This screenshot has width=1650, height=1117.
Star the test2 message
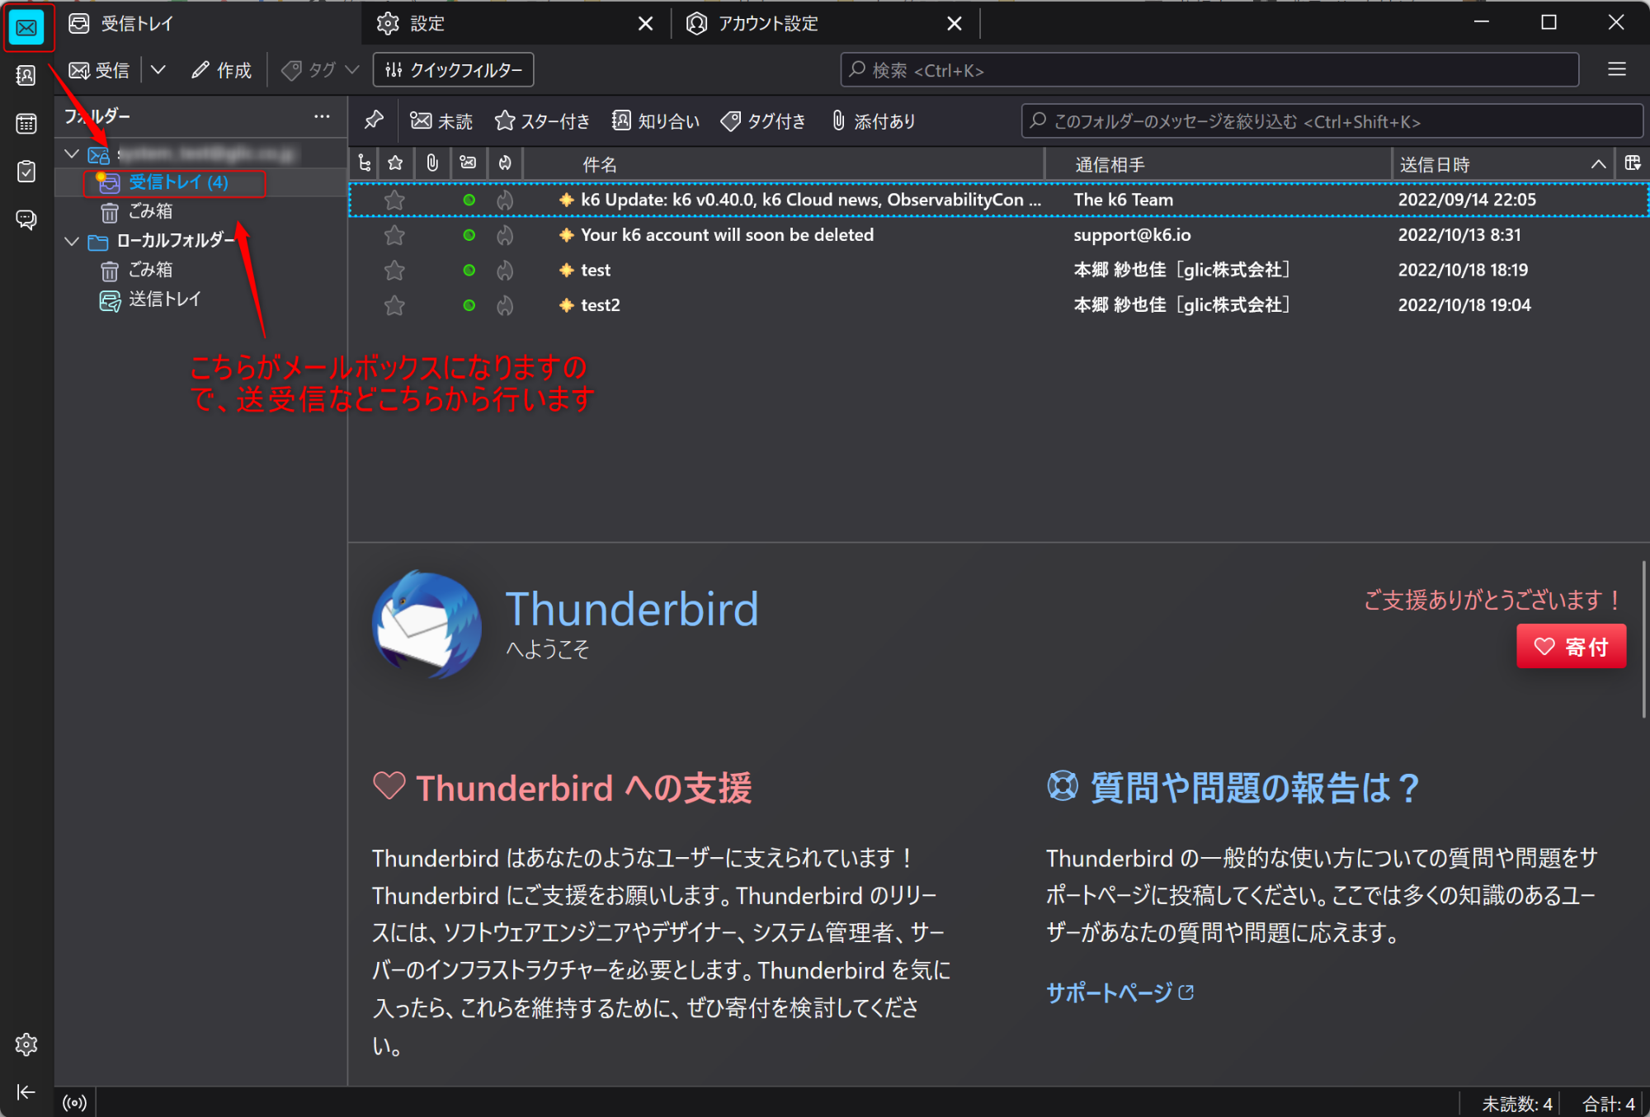[394, 305]
